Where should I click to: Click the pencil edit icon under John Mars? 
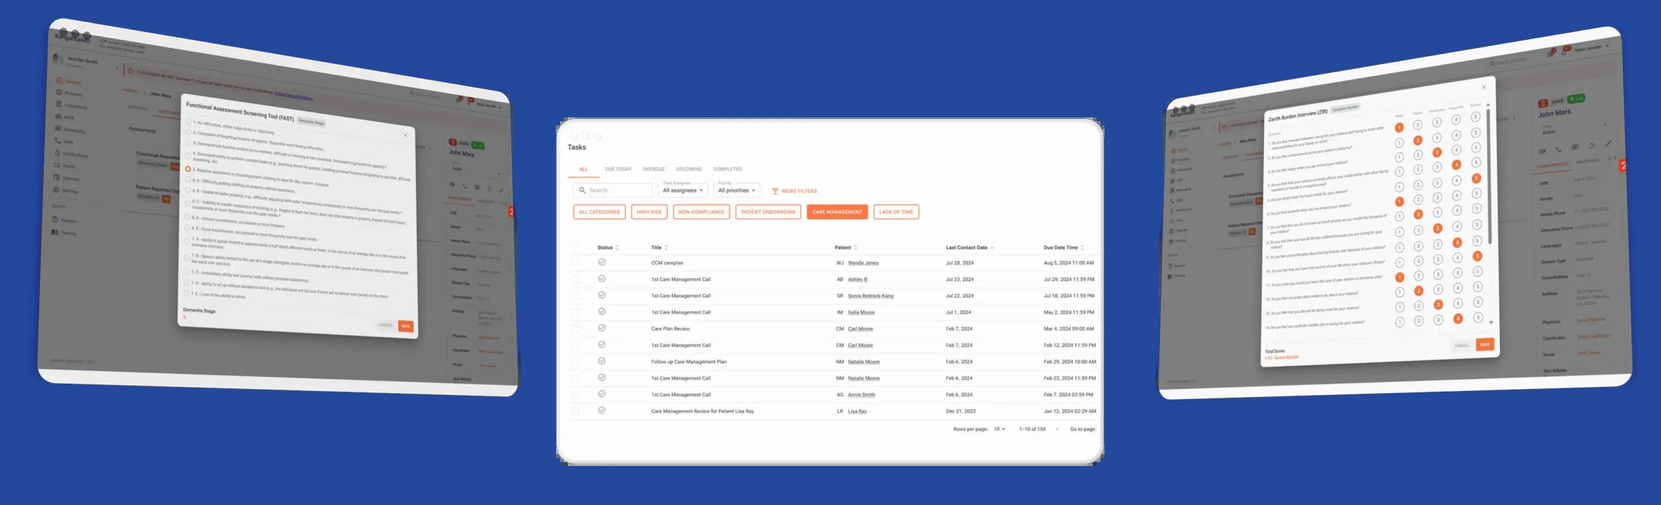(1608, 144)
